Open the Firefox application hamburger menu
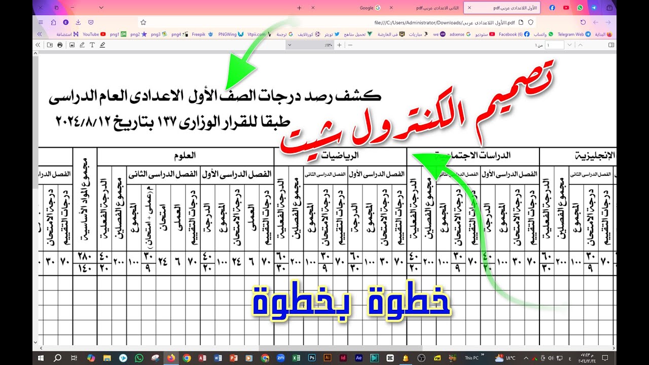Viewport: 649px width, 365px height. point(40,22)
